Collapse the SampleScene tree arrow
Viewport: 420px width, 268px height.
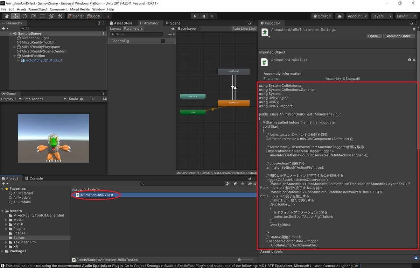click(11, 34)
